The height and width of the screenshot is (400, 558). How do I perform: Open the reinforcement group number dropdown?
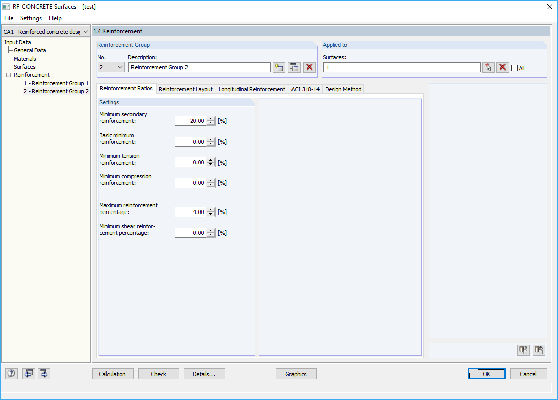point(121,67)
